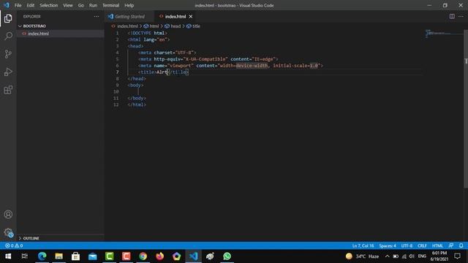The width and height of the screenshot is (468, 263).
Task: Select language mode HTML in status bar
Action: (437, 245)
